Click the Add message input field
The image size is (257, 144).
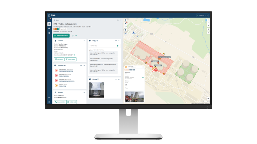pos(102,46)
